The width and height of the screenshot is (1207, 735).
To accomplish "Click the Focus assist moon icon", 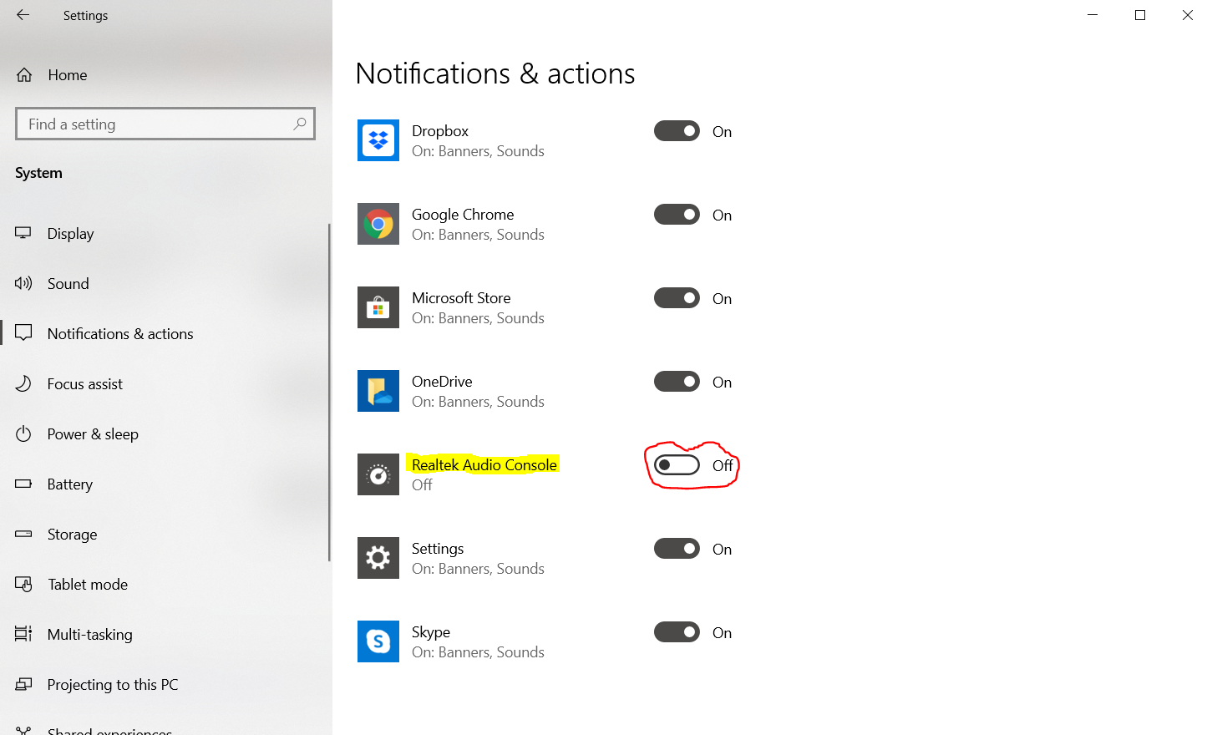I will click(23, 383).
